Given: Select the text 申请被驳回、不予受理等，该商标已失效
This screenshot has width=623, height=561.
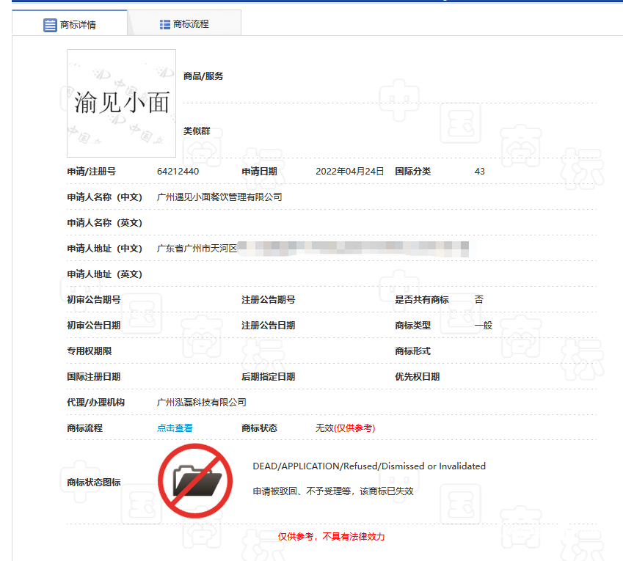Looking at the screenshot, I should [333, 491].
